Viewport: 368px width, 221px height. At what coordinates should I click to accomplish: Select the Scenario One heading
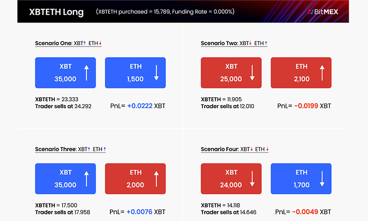(68, 43)
